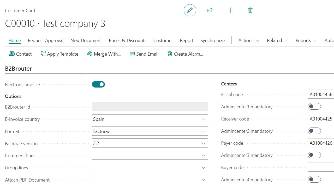This screenshot has width=334, height=187.
Task: Click the plus new record icon
Action: (230, 10)
